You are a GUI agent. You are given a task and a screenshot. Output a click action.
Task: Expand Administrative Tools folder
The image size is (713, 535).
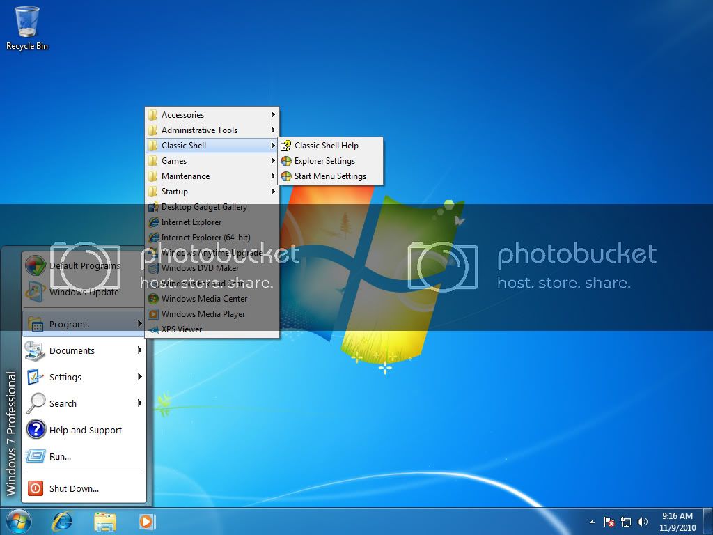pos(212,130)
